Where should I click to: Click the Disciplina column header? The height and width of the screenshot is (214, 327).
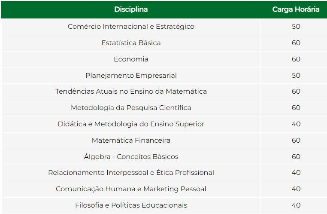131,9
